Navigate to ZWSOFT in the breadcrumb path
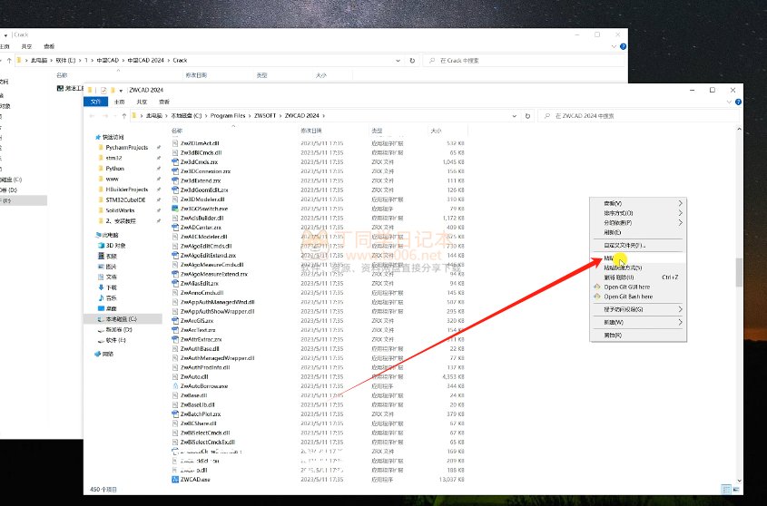The width and height of the screenshot is (767, 506). pyautogui.click(x=267, y=116)
